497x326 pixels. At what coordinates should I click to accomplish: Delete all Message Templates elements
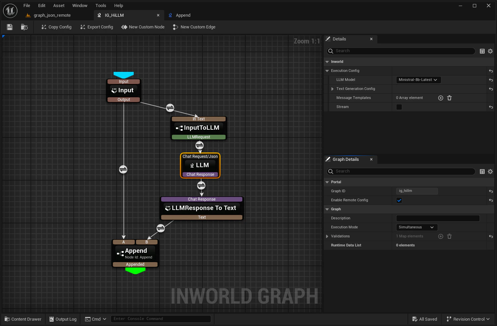(449, 98)
